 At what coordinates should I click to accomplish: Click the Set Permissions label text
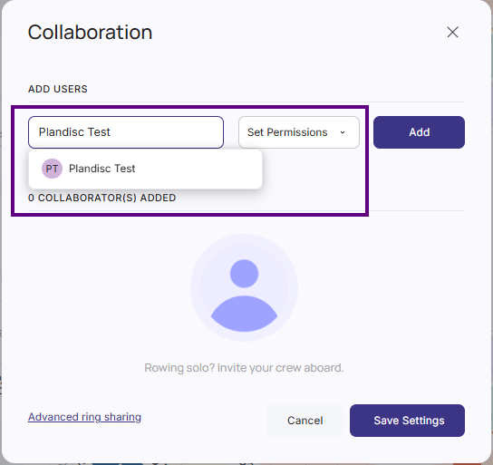(x=287, y=132)
